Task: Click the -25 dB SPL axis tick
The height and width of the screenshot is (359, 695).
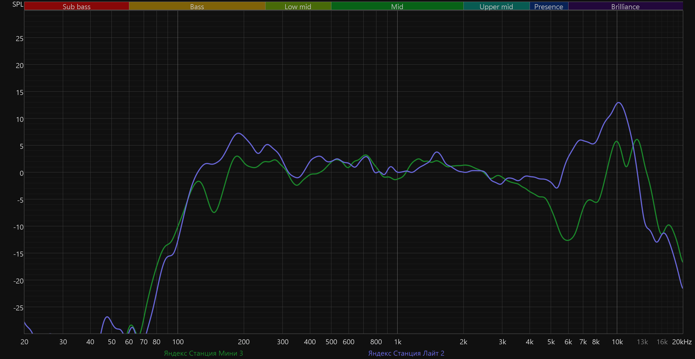Action: [x=18, y=308]
